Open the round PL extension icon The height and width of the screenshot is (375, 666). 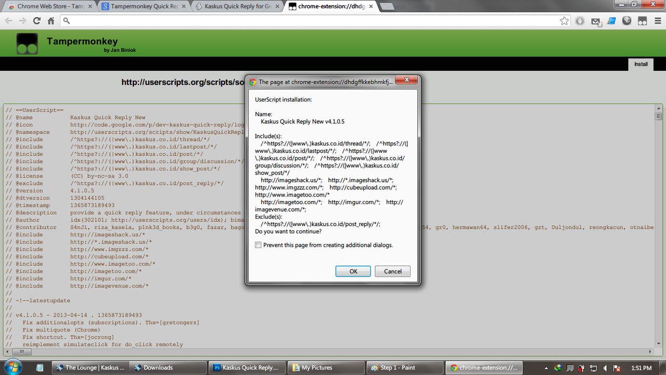point(627,21)
